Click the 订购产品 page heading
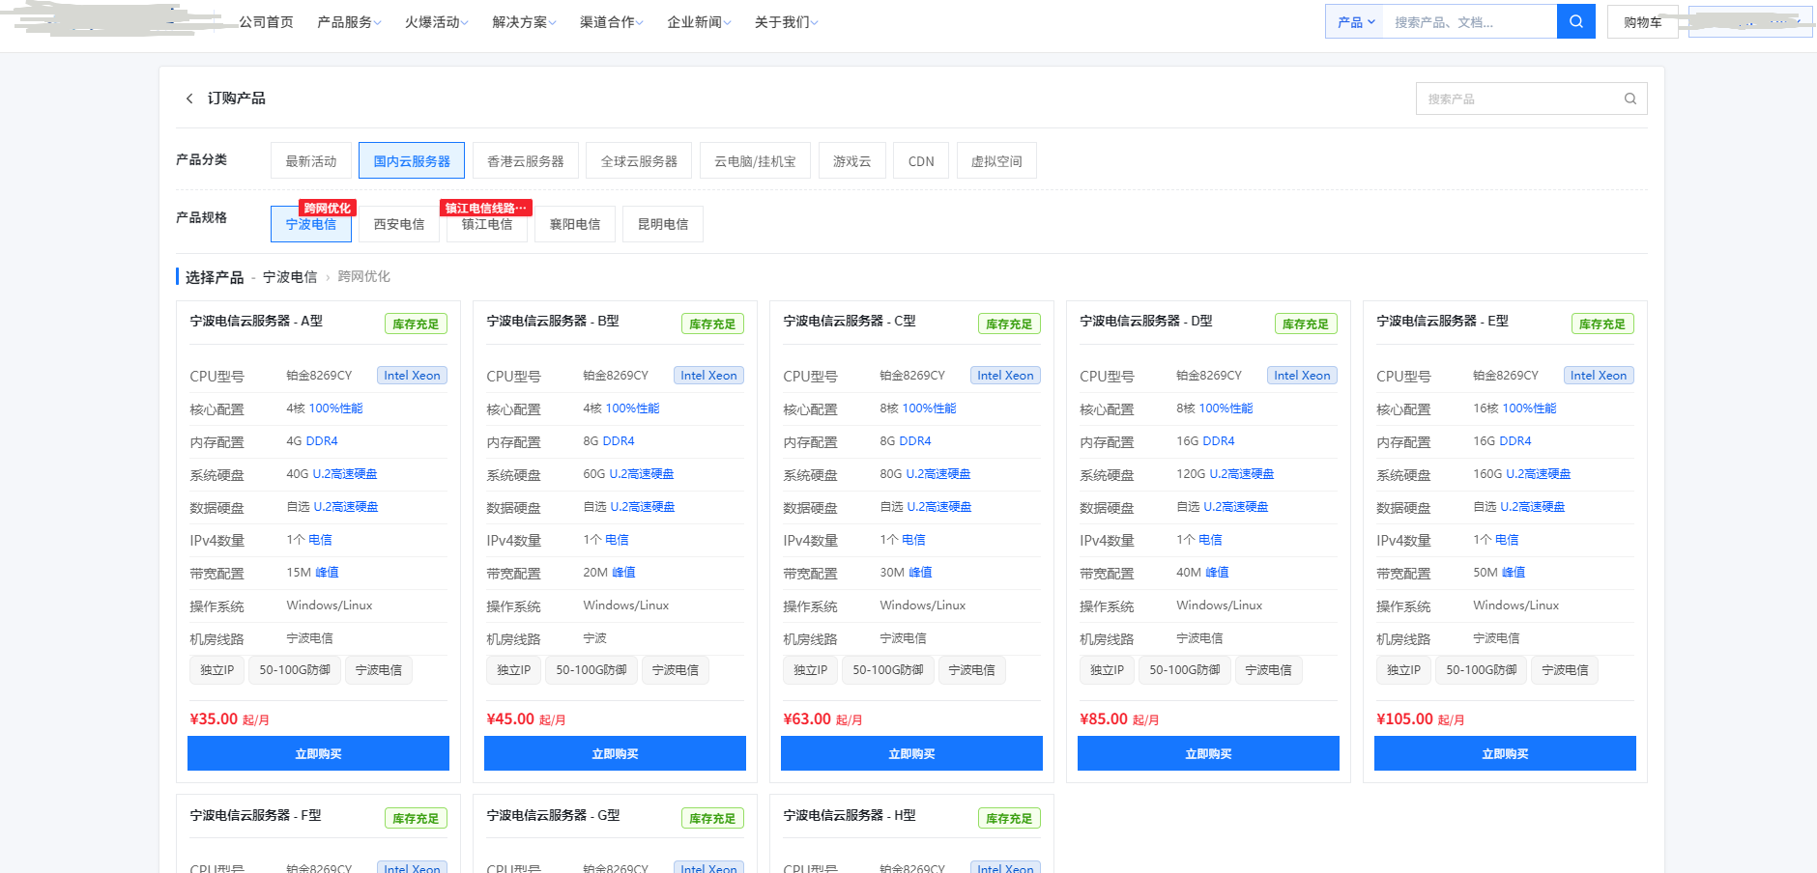 point(237,99)
